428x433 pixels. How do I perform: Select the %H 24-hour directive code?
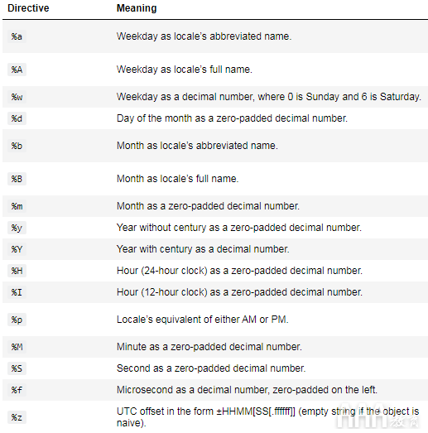point(17,271)
